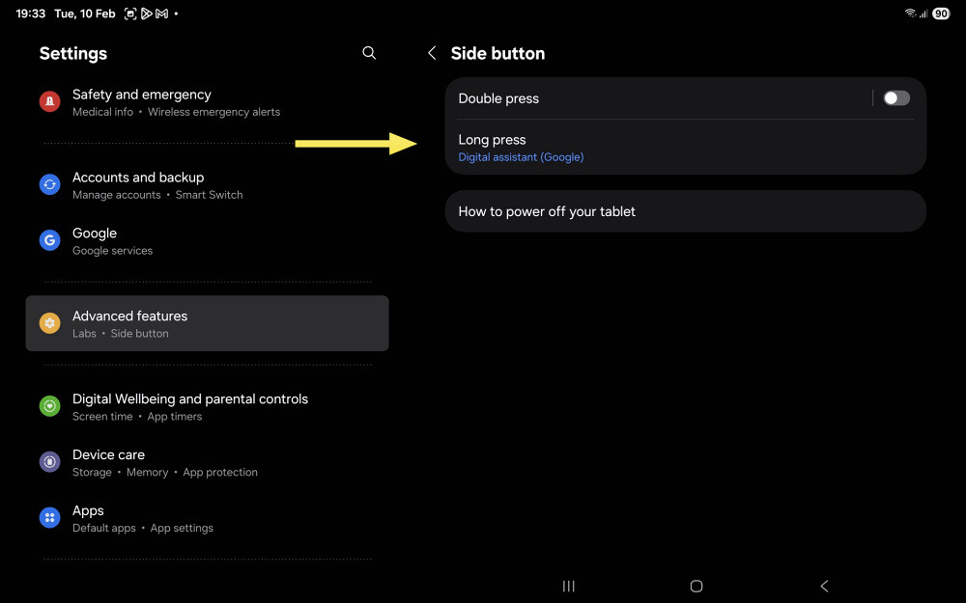Tap the back chevron beside Side button
Viewport: 966px width, 603px height.
(x=432, y=53)
